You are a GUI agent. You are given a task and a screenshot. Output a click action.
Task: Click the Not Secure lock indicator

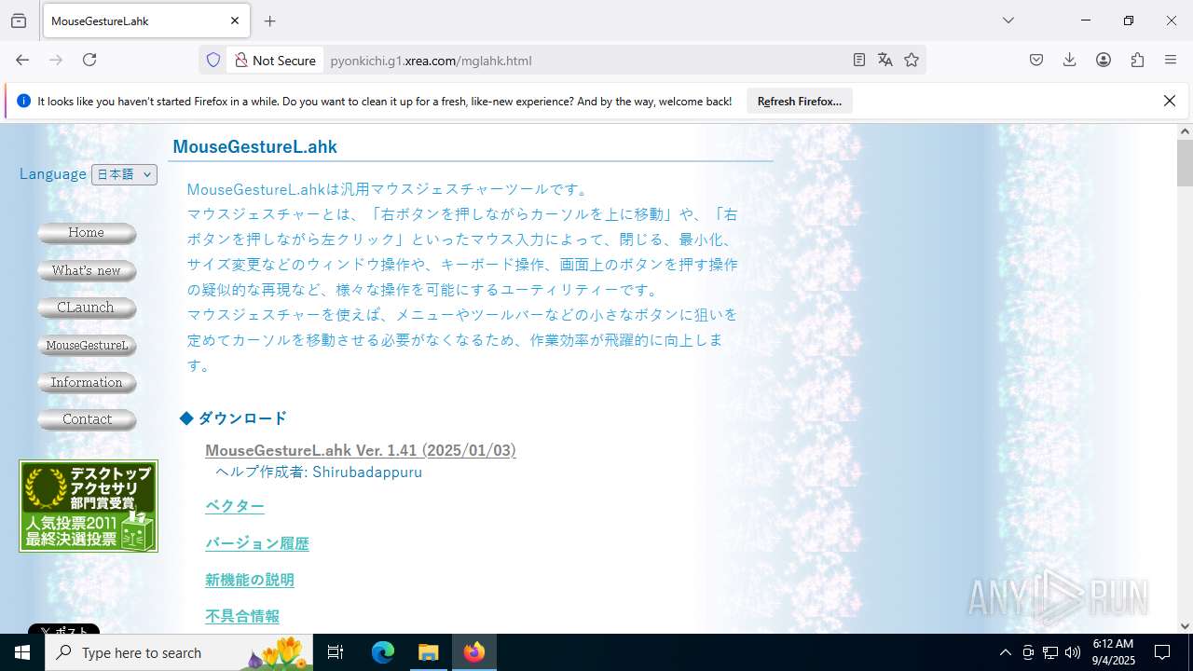pyautogui.click(x=275, y=60)
